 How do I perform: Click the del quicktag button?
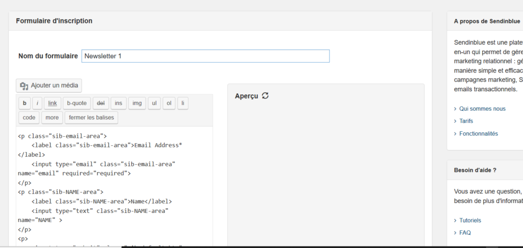(101, 103)
